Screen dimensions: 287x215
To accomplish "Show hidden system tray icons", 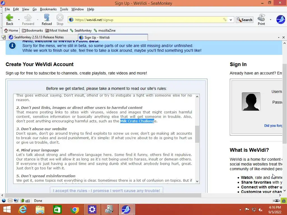I will point(240,210).
